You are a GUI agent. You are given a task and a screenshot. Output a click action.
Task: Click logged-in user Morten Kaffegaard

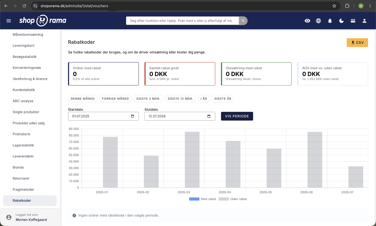point(31,220)
